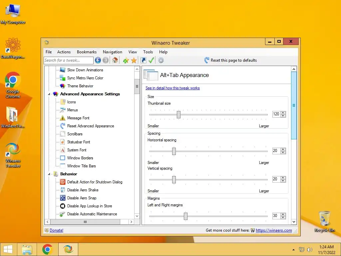Decrease Thumbnail size with spinner down arrow
341x256 pixels.
click(283, 116)
